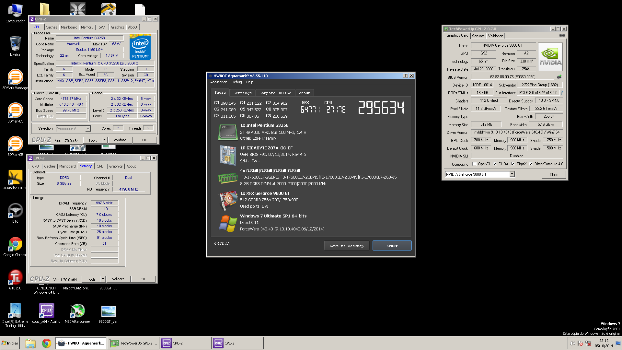The width and height of the screenshot is (622, 350).
Task: Switch to the Settings tab in Aquamark
Action: click(x=242, y=93)
